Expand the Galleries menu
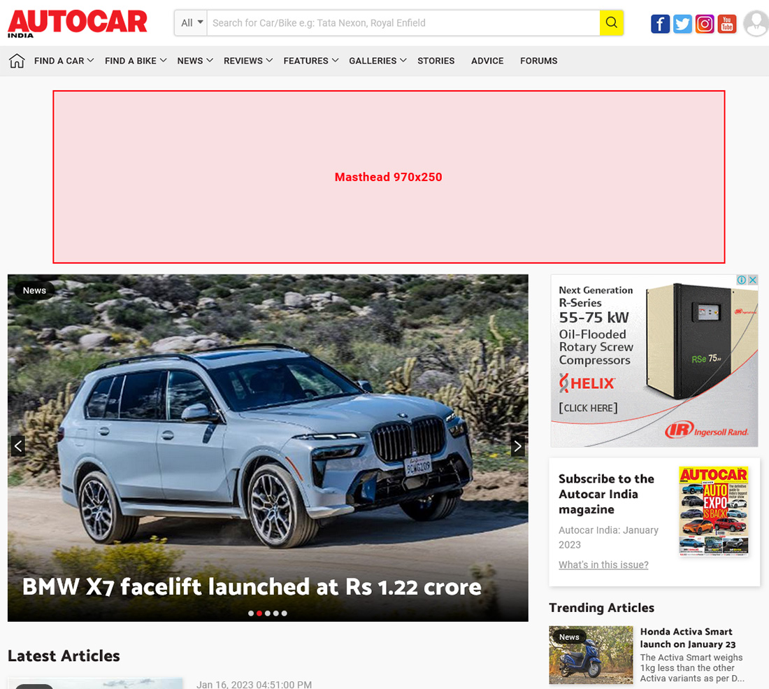769x689 pixels. coord(378,61)
